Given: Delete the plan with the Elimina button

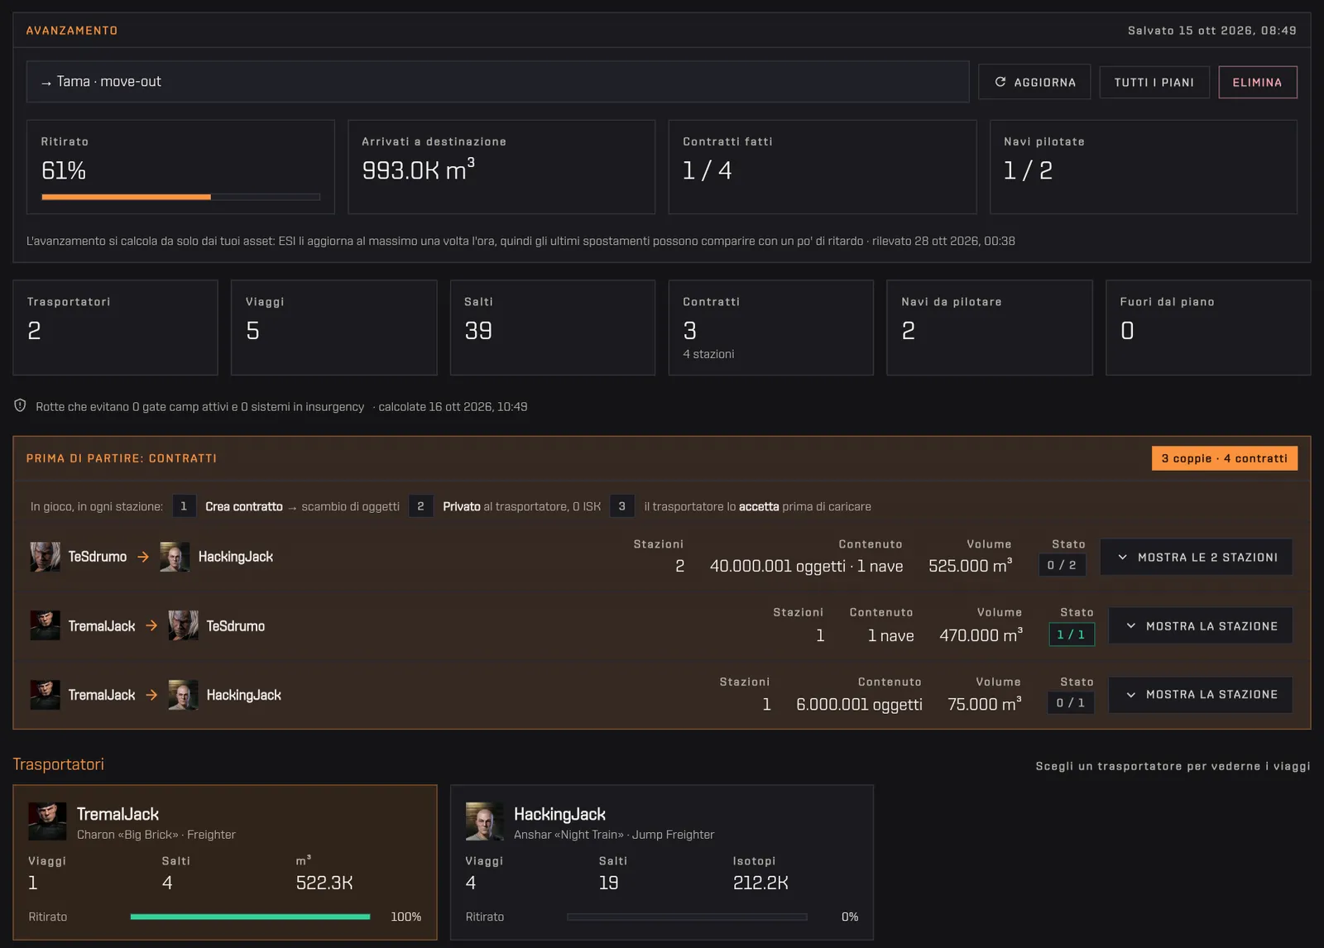Looking at the screenshot, I should coord(1258,82).
